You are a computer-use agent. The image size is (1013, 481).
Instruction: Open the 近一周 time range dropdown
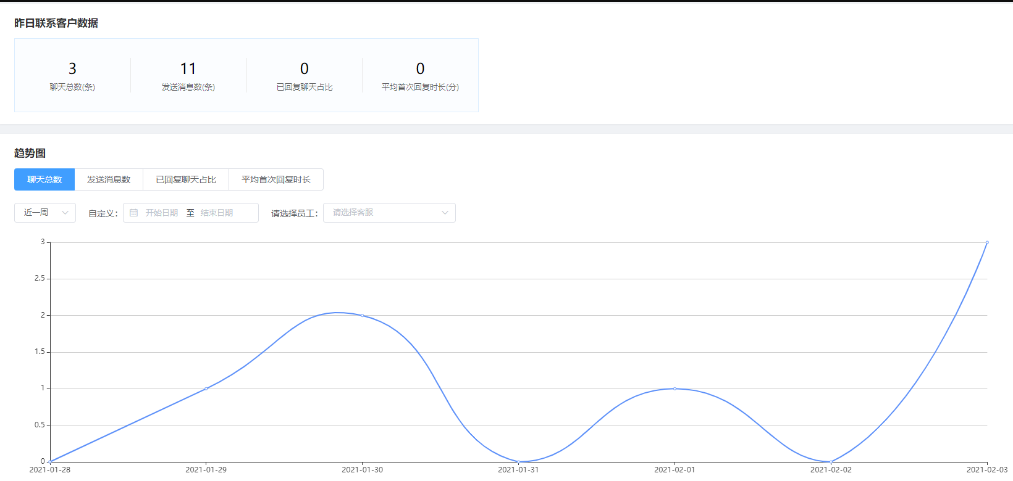pos(45,213)
